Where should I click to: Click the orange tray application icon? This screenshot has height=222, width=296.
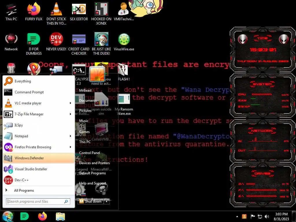pyautogui.click(x=244, y=217)
